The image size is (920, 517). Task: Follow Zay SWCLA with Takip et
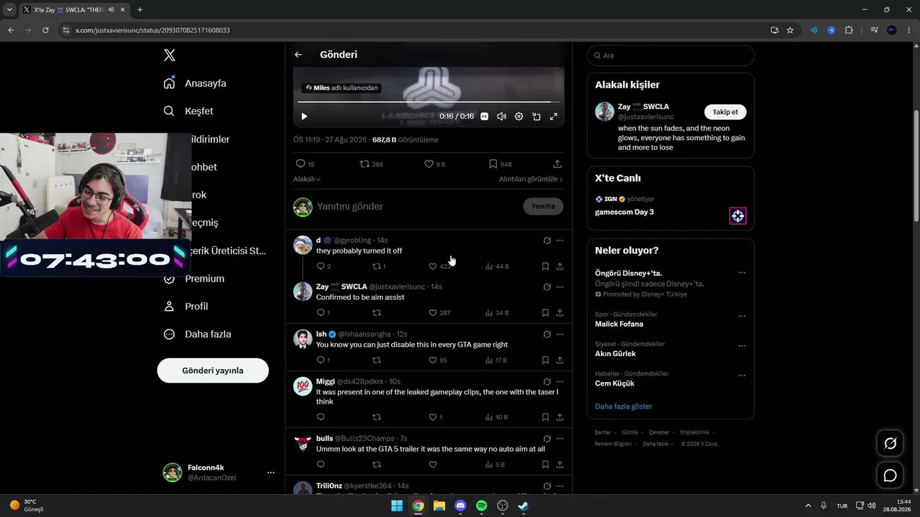(725, 112)
